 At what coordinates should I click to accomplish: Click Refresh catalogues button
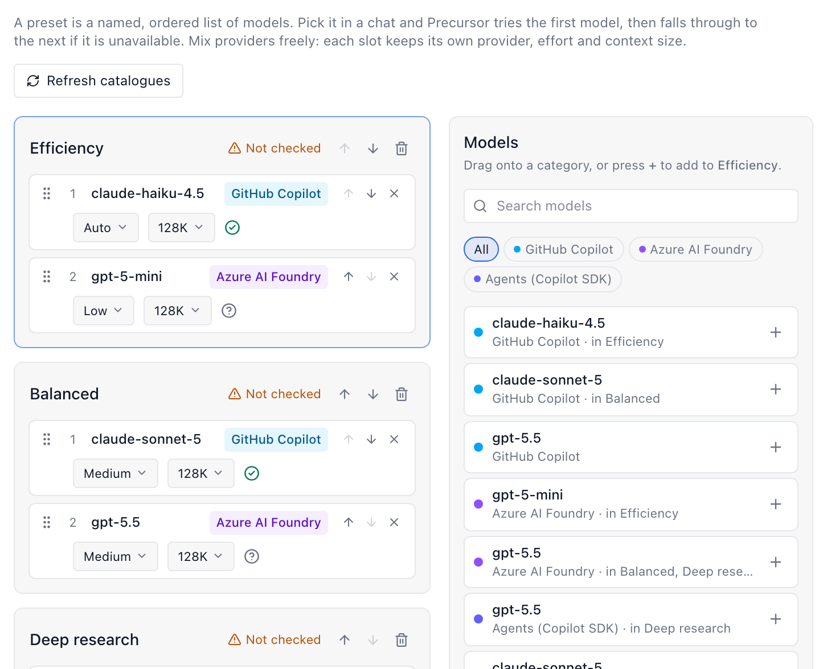[99, 81]
